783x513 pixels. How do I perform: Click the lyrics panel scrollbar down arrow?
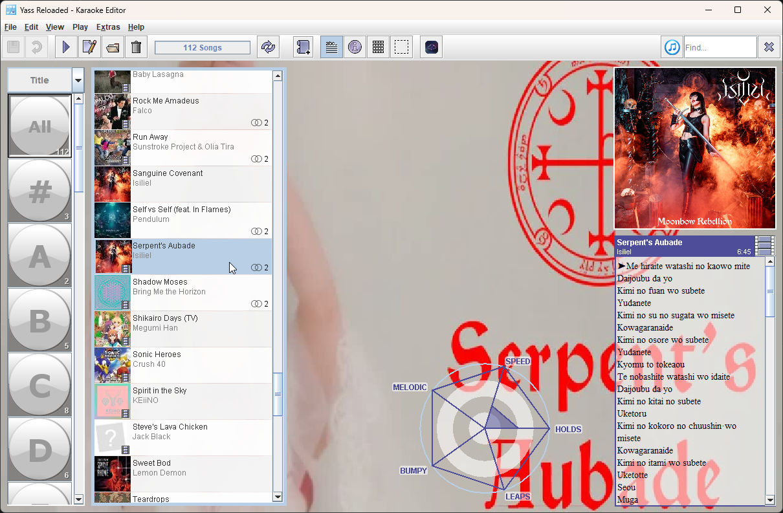[770, 499]
